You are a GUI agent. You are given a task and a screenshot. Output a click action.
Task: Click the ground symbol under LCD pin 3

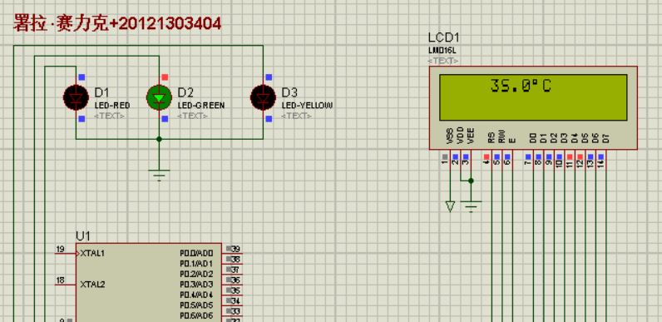(x=472, y=206)
